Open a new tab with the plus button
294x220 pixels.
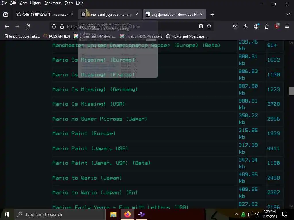(x=212, y=14)
